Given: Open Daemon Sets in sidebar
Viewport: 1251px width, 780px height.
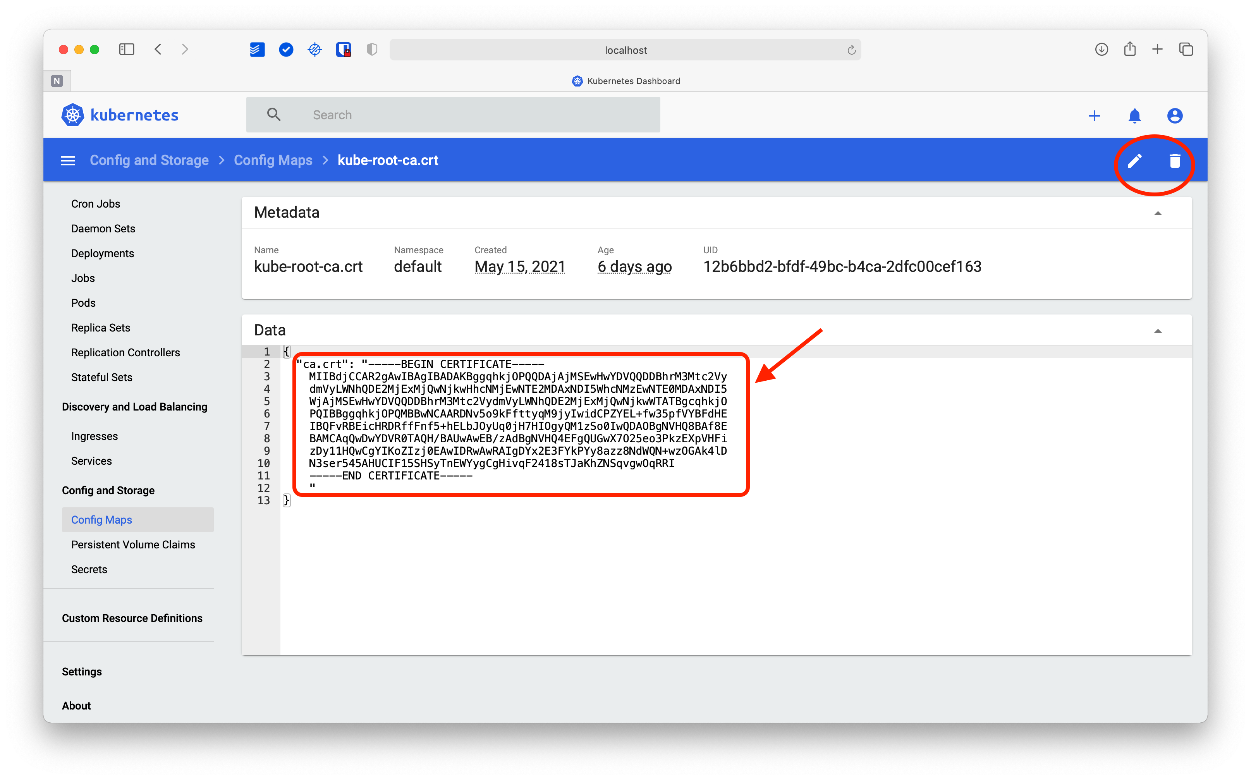Looking at the screenshot, I should [x=103, y=229].
